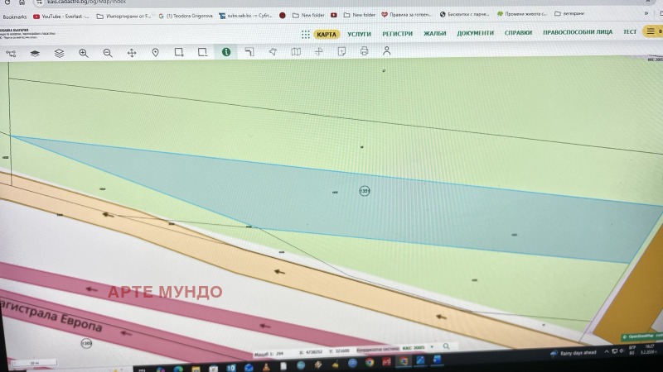
Task: Go to the ДОКУМЕНТИ section
Action: (x=475, y=33)
